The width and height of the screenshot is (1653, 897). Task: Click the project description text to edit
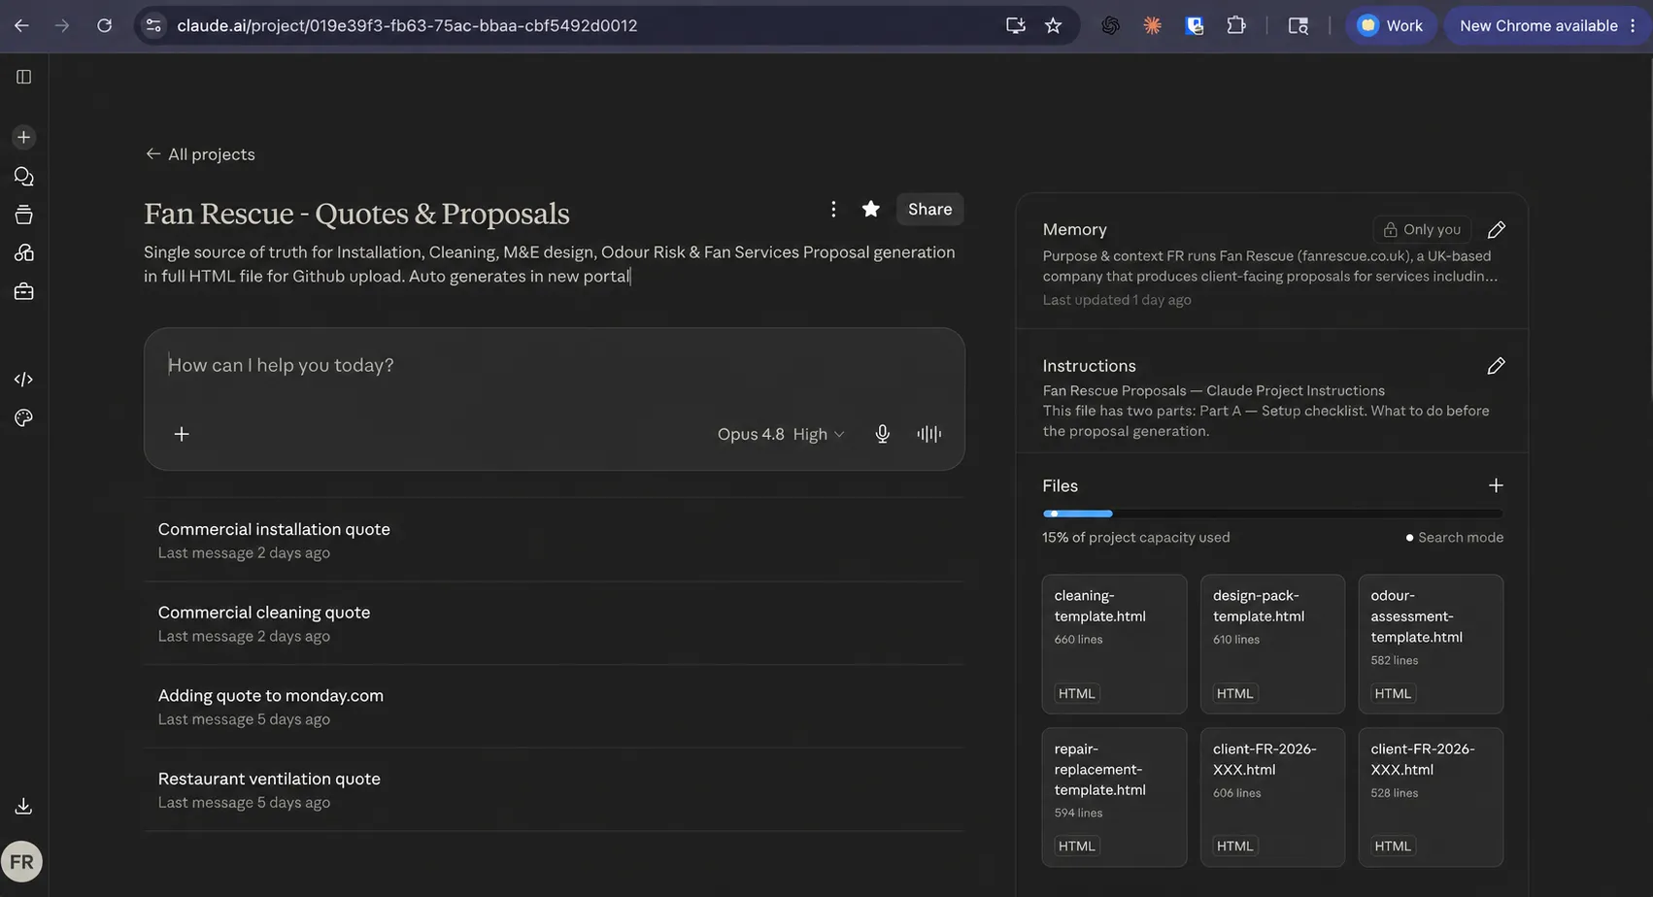pyautogui.click(x=550, y=264)
